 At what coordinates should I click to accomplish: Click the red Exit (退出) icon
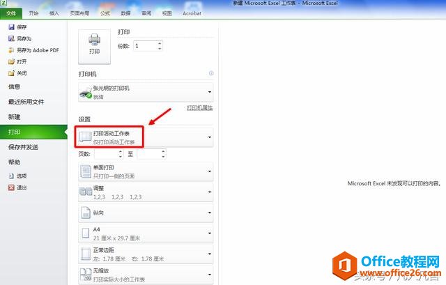pyautogui.click(x=11, y=187)
